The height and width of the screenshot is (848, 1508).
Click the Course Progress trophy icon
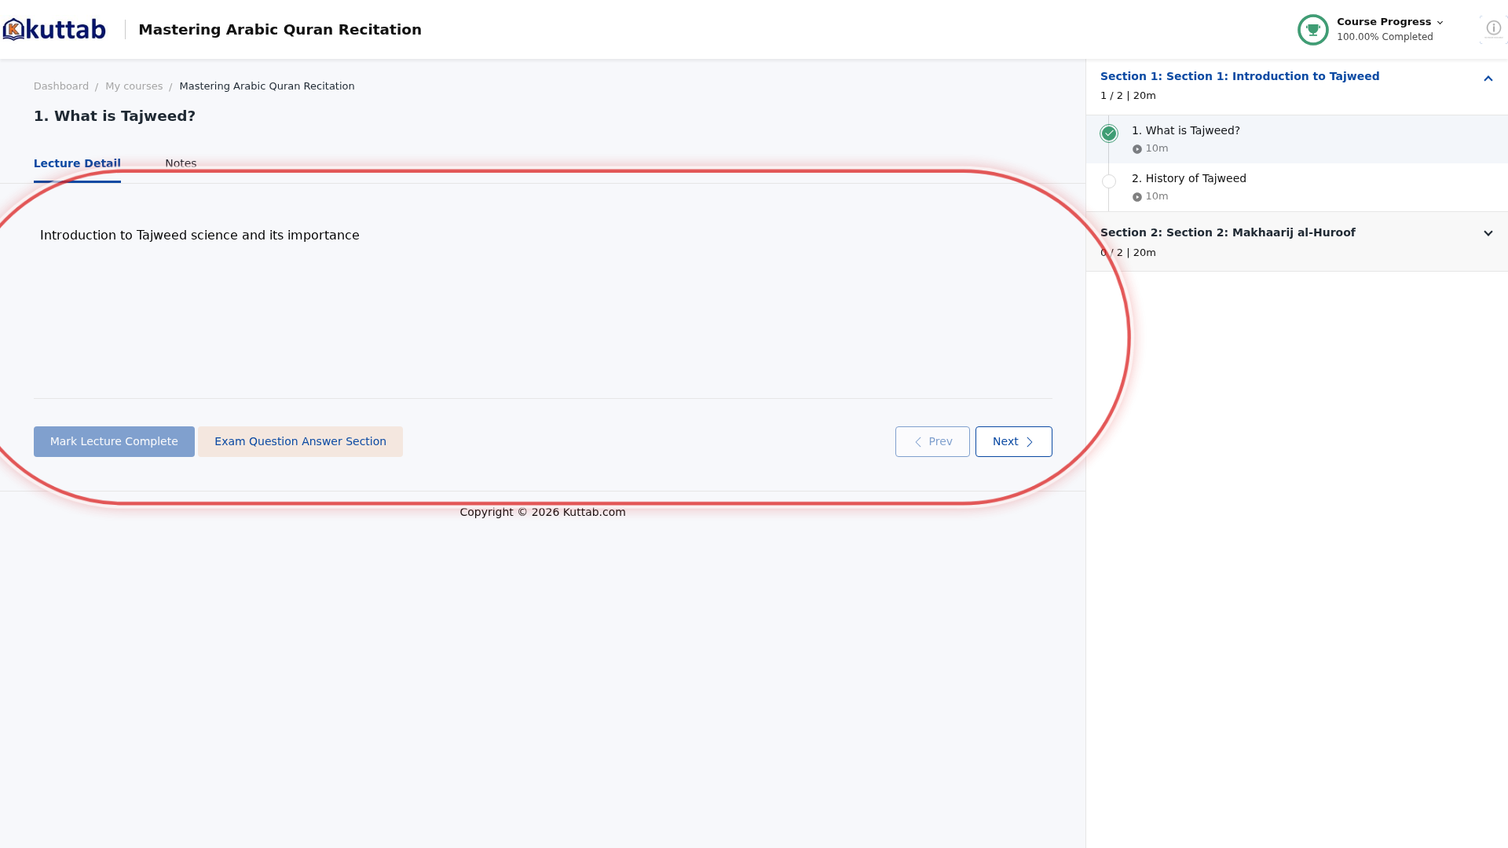coord(1312,30)
